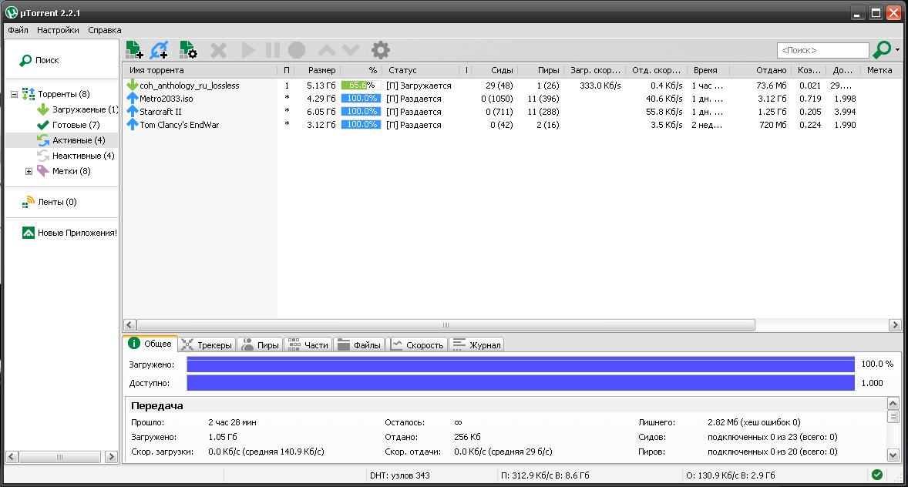Switch to the Общее tab
The height and width of the screenshot is (487, 908).
click(x=150, y=344)
